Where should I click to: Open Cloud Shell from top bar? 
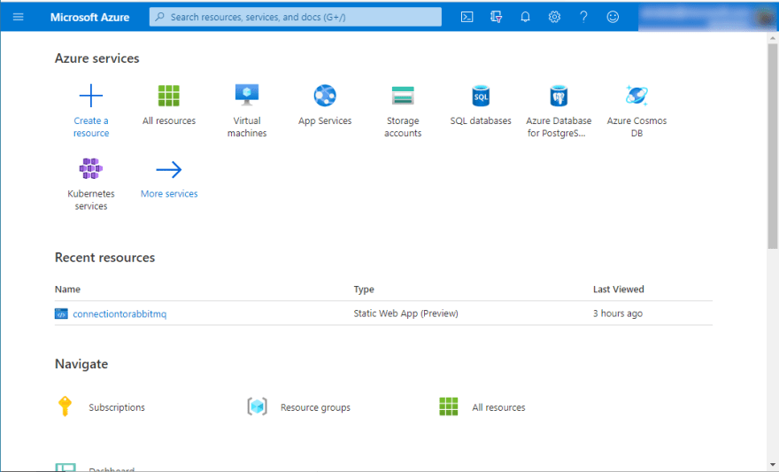coord(467,17)
